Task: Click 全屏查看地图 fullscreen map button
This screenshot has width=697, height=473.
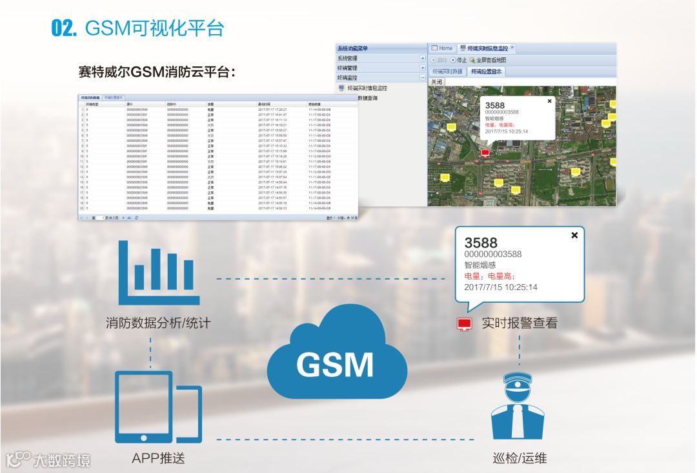Action: point(488,60)
